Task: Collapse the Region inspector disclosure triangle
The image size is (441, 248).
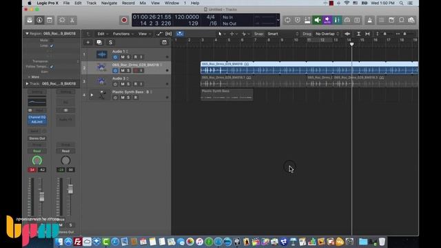Action: (27, 34)
